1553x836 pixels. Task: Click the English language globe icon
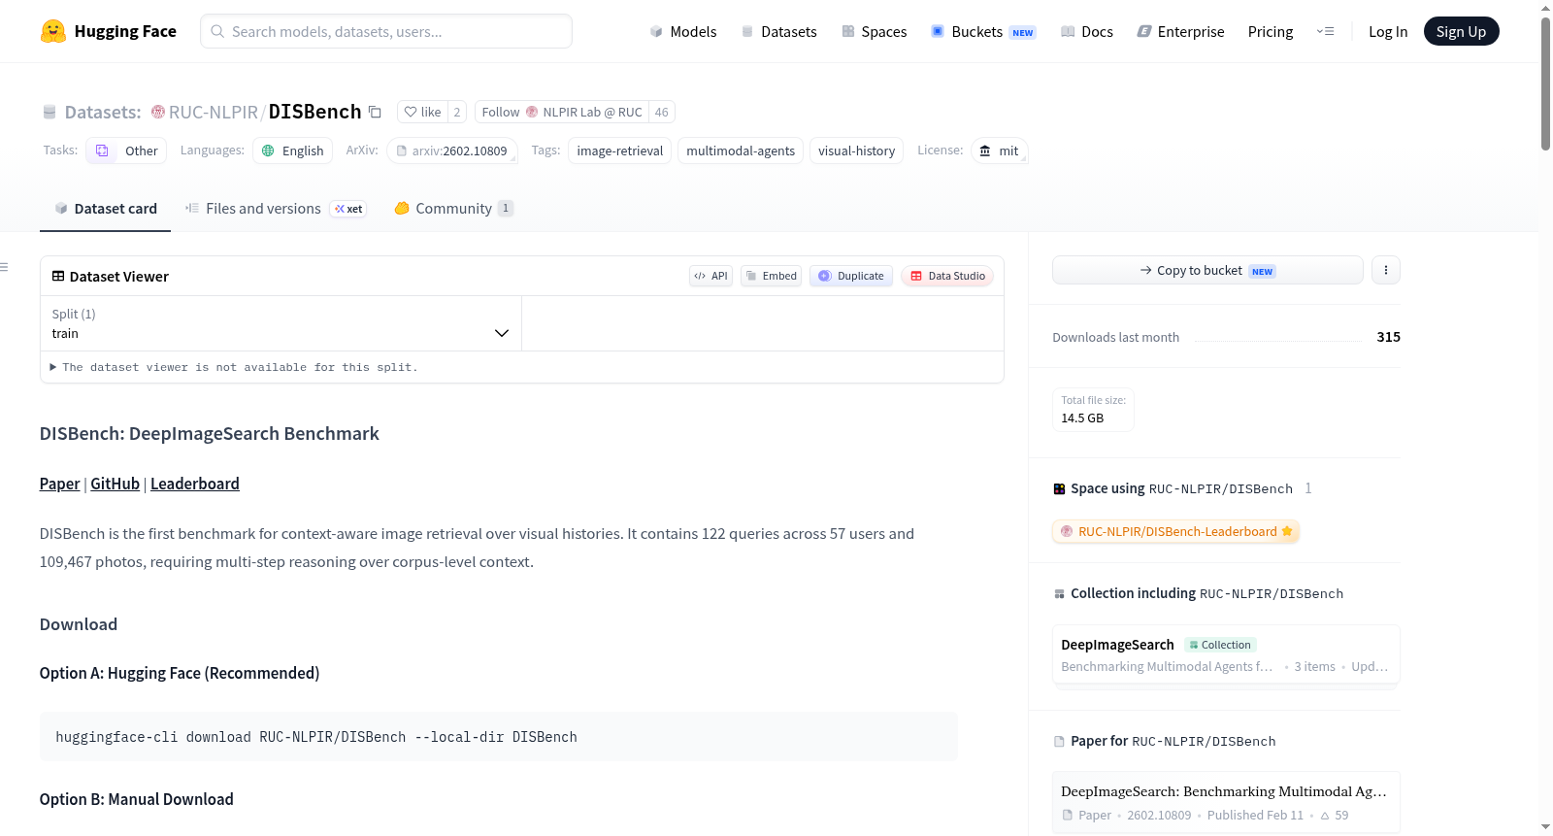pos(269,150)
